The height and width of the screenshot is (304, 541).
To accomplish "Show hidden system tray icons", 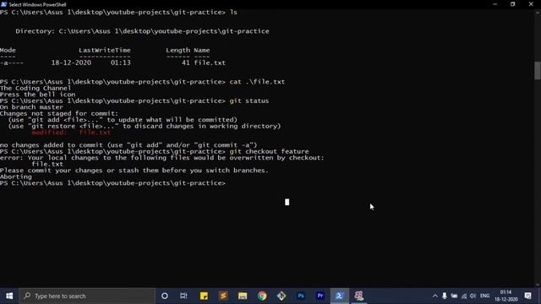I will pyautogui.click(x=435, y=296).
